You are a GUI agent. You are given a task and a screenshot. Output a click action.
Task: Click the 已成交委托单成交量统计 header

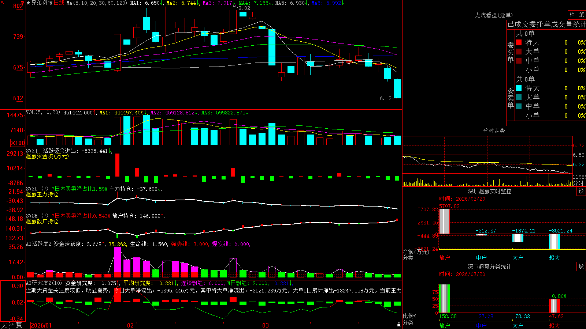(546, 24)
